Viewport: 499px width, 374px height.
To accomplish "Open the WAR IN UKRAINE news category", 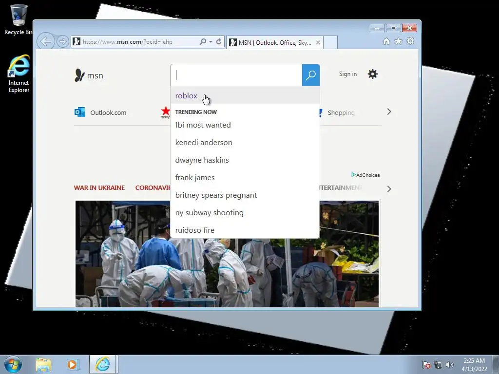I will 99,187.
